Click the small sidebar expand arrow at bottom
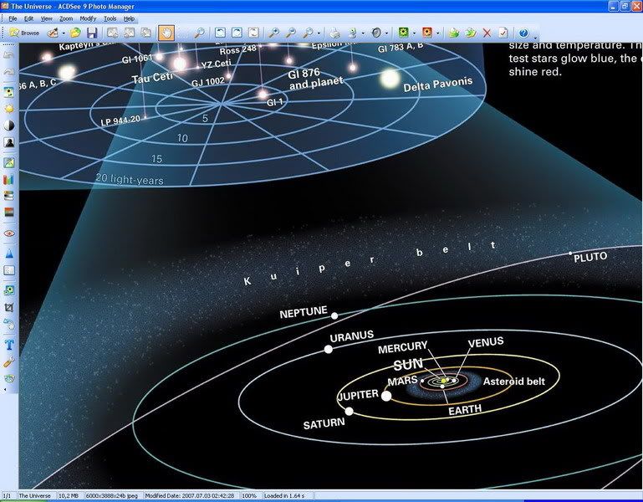Viewport: 643px width, 502px height. click(x=5, y=389)
